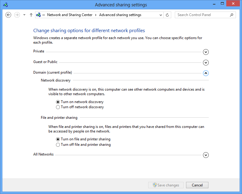The height and width of the screenshot is (194, 242).
Task: Click the network icon in address bar
Action: (38, 15)
